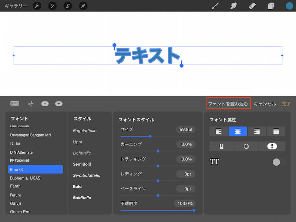Viewport: 296px width, 222px height.
Task: Toggle the TT all-caps switch
Action: tap(279, 162)
